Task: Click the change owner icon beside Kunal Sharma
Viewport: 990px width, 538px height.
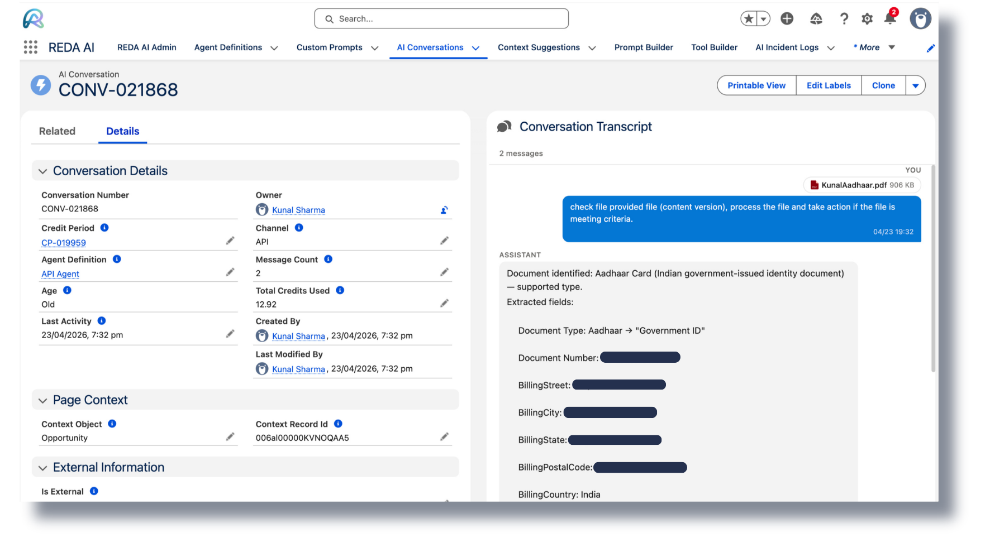Action: (444, 210)
